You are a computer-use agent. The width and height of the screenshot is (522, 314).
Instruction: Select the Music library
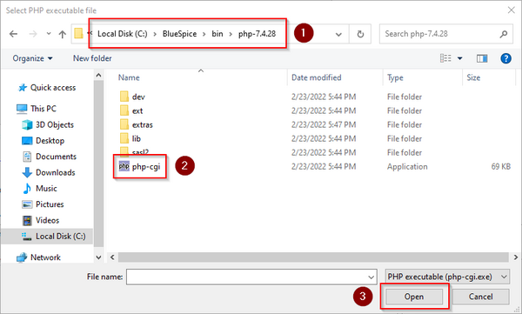(x=40, y=189)
